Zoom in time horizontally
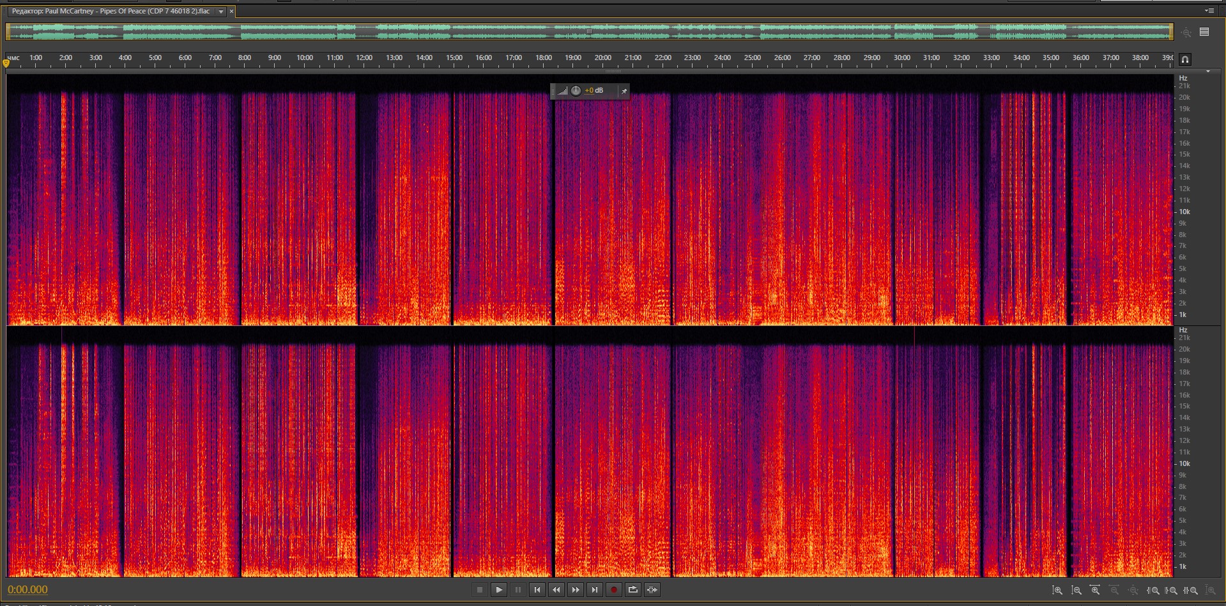Screen dimensions: 1226x606 click(x=1096, y=591)
